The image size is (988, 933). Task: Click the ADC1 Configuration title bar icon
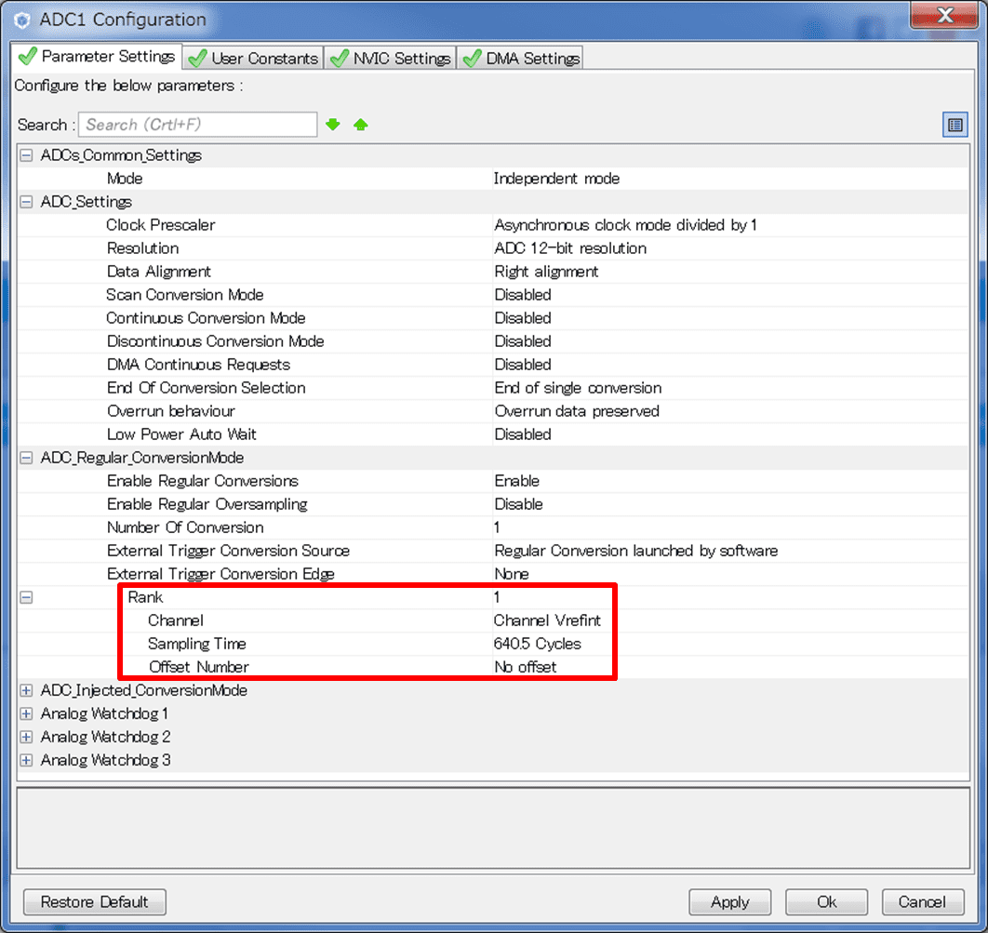(x=23, y=20)
